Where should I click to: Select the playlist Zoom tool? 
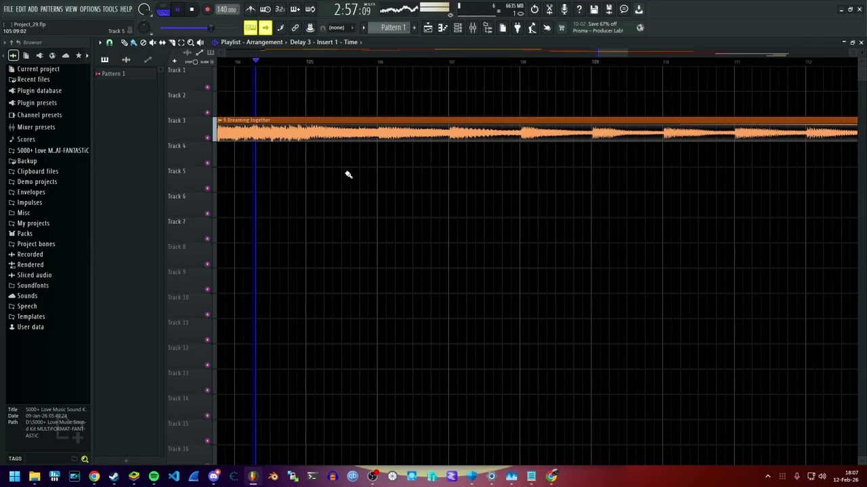pos(190,43)
